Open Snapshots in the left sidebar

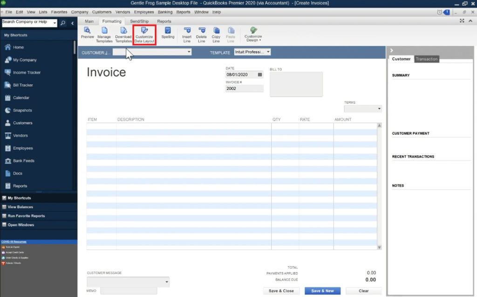point(24,110)
